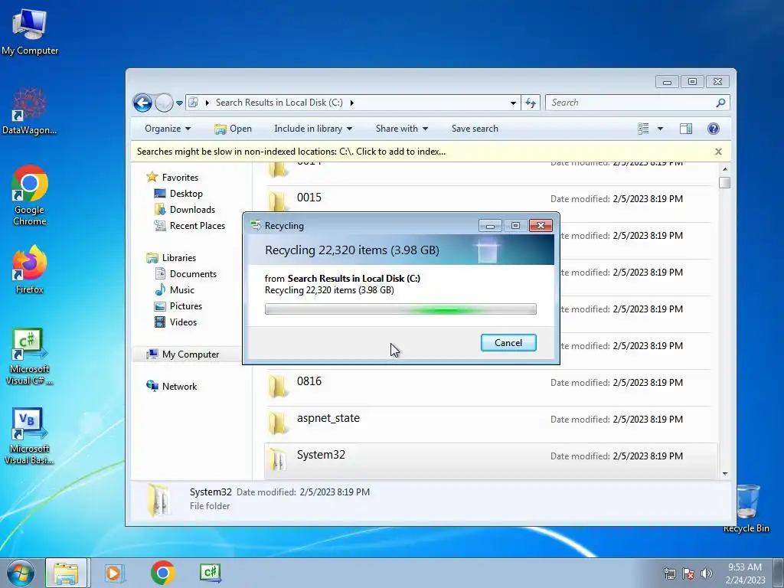Open Include in library dropdown

click(x=313, y=129)
